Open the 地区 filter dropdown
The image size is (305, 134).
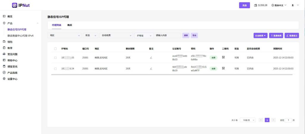[65, 36]
